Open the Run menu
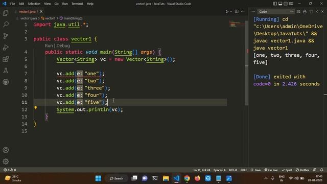This screenshot has width=327, height=184. [x=65, y=4]
